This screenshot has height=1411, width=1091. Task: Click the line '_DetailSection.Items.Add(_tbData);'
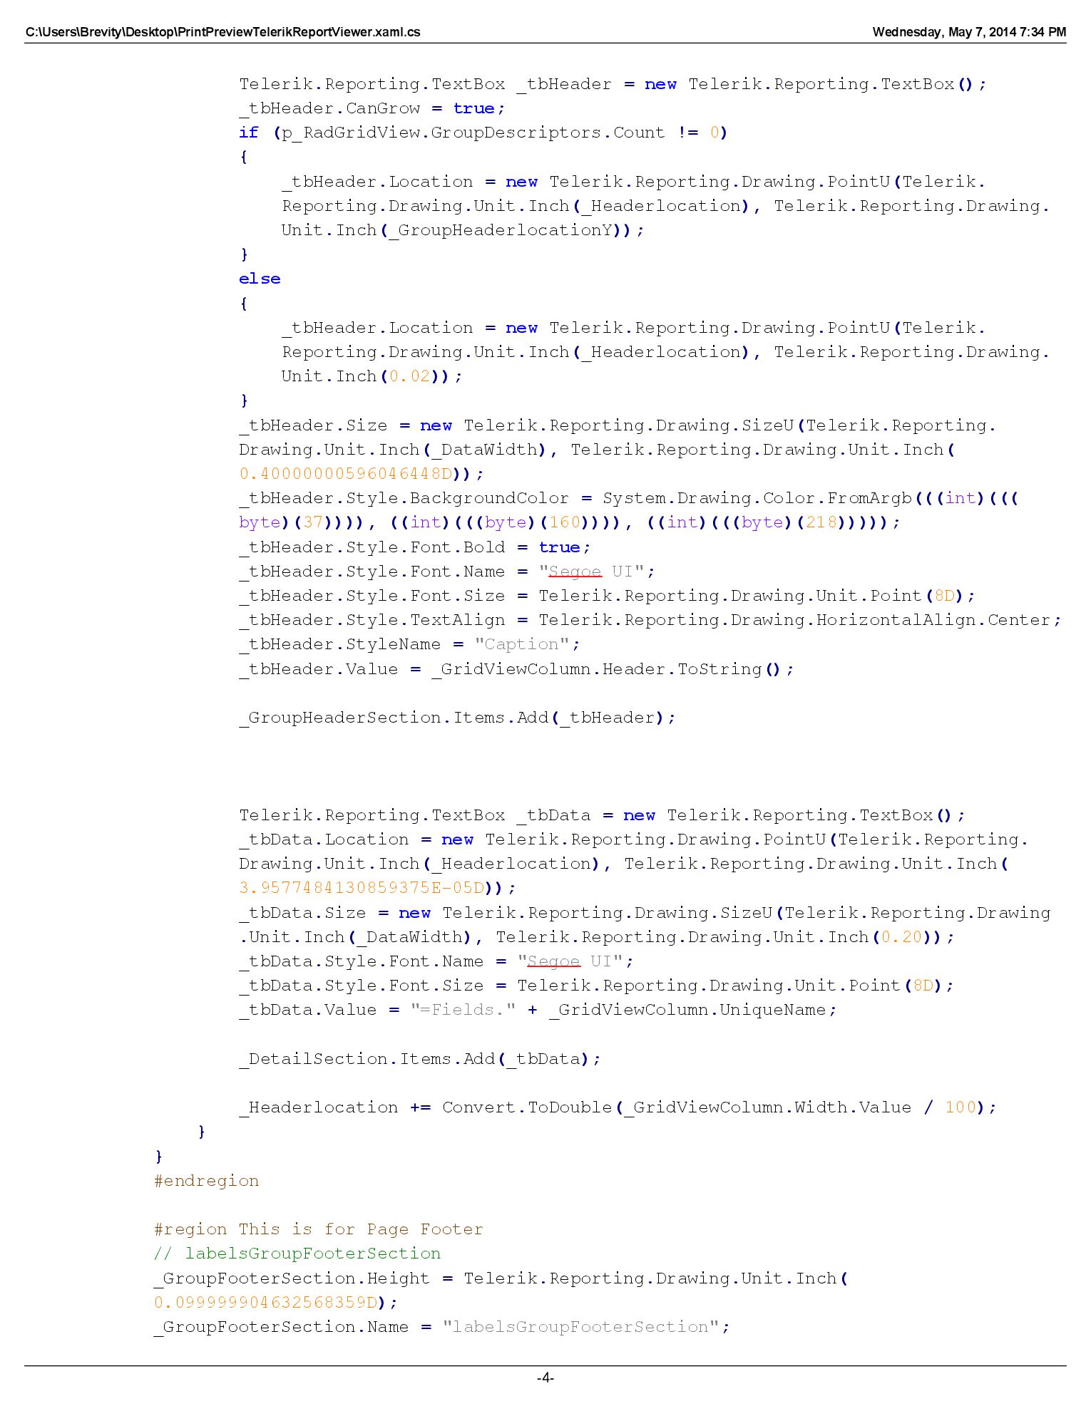pyautogui.click(x=420, y=1059)
